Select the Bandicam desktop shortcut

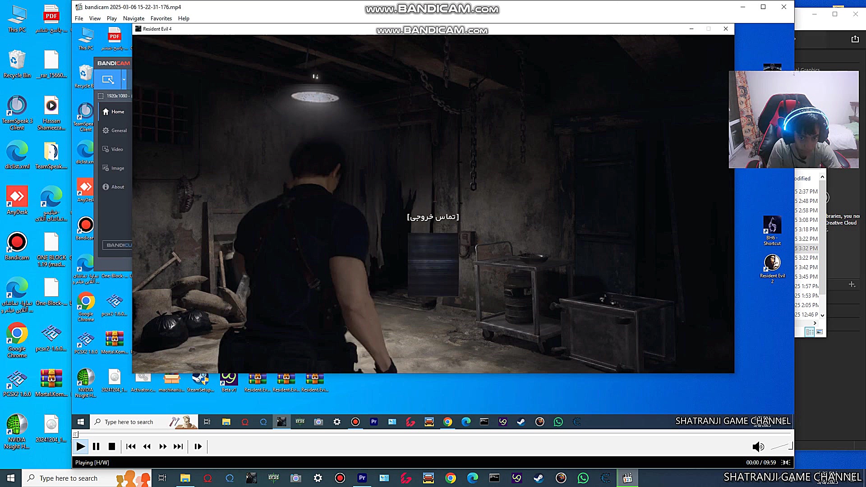[x=17, y=246]
